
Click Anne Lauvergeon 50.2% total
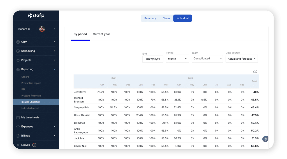(255, 131)
